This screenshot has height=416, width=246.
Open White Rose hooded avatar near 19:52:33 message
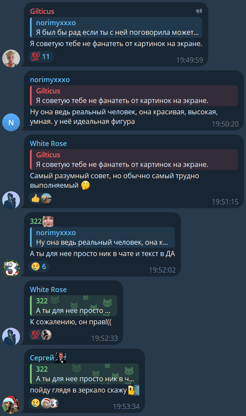point(11,336)
